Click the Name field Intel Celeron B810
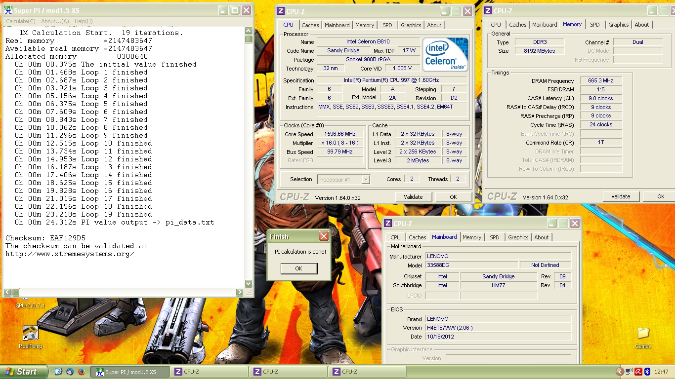This screenshot has width=675, height=379. point(368,42)
